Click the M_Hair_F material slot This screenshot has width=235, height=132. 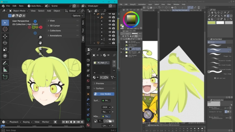click(x=102, y=63)
